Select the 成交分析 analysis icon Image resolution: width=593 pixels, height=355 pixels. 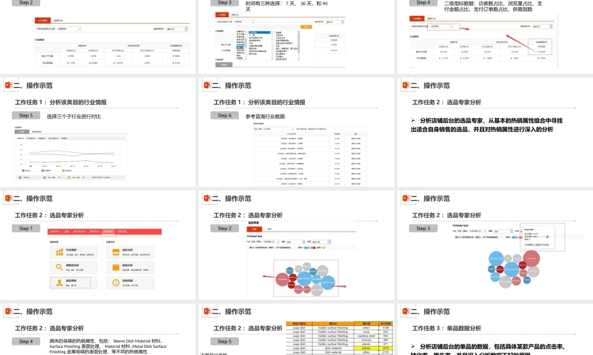point(116,251)
